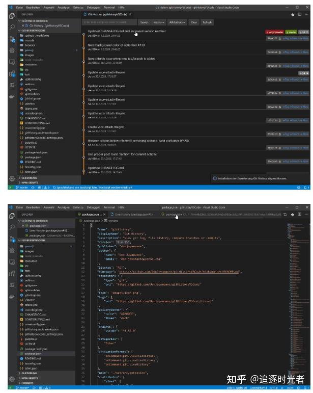Open changes compare icon in bottom window toolbar

point(285,215)
